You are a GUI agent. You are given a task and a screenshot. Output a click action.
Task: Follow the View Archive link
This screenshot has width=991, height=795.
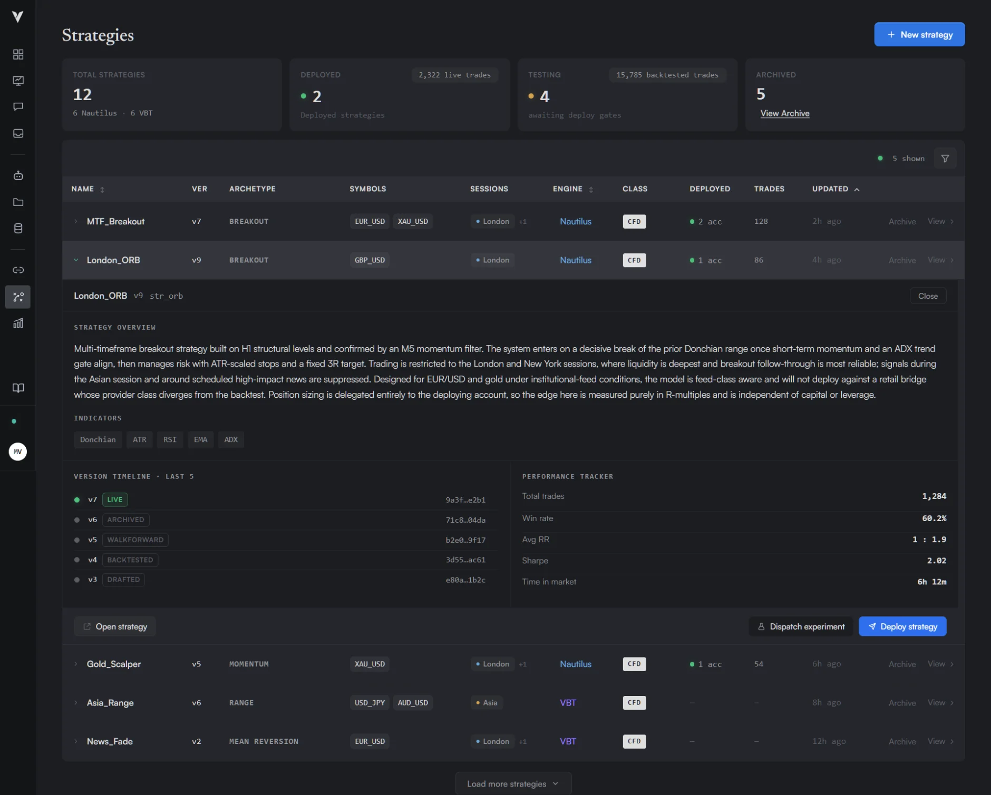pos(784,113)
